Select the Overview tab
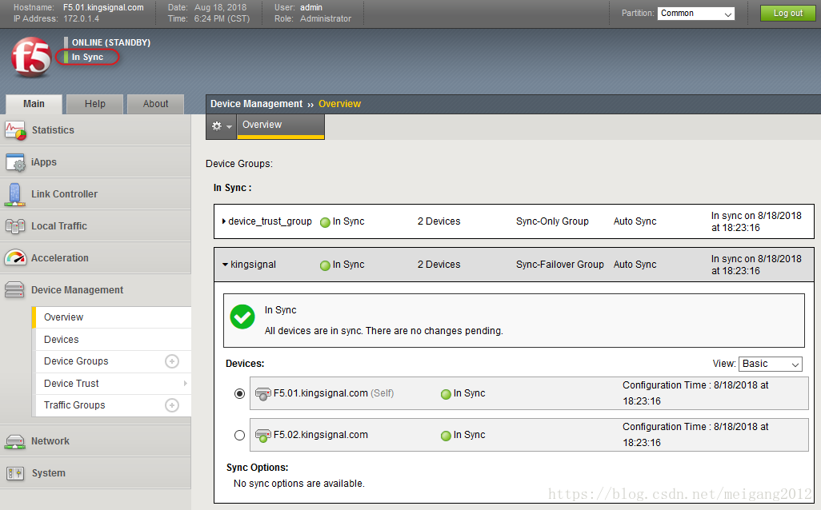The image size is (821, 510). 281,126
